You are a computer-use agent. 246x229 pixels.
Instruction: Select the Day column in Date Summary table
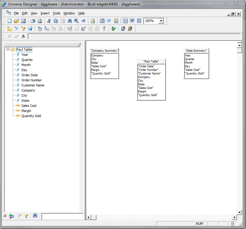187,66
